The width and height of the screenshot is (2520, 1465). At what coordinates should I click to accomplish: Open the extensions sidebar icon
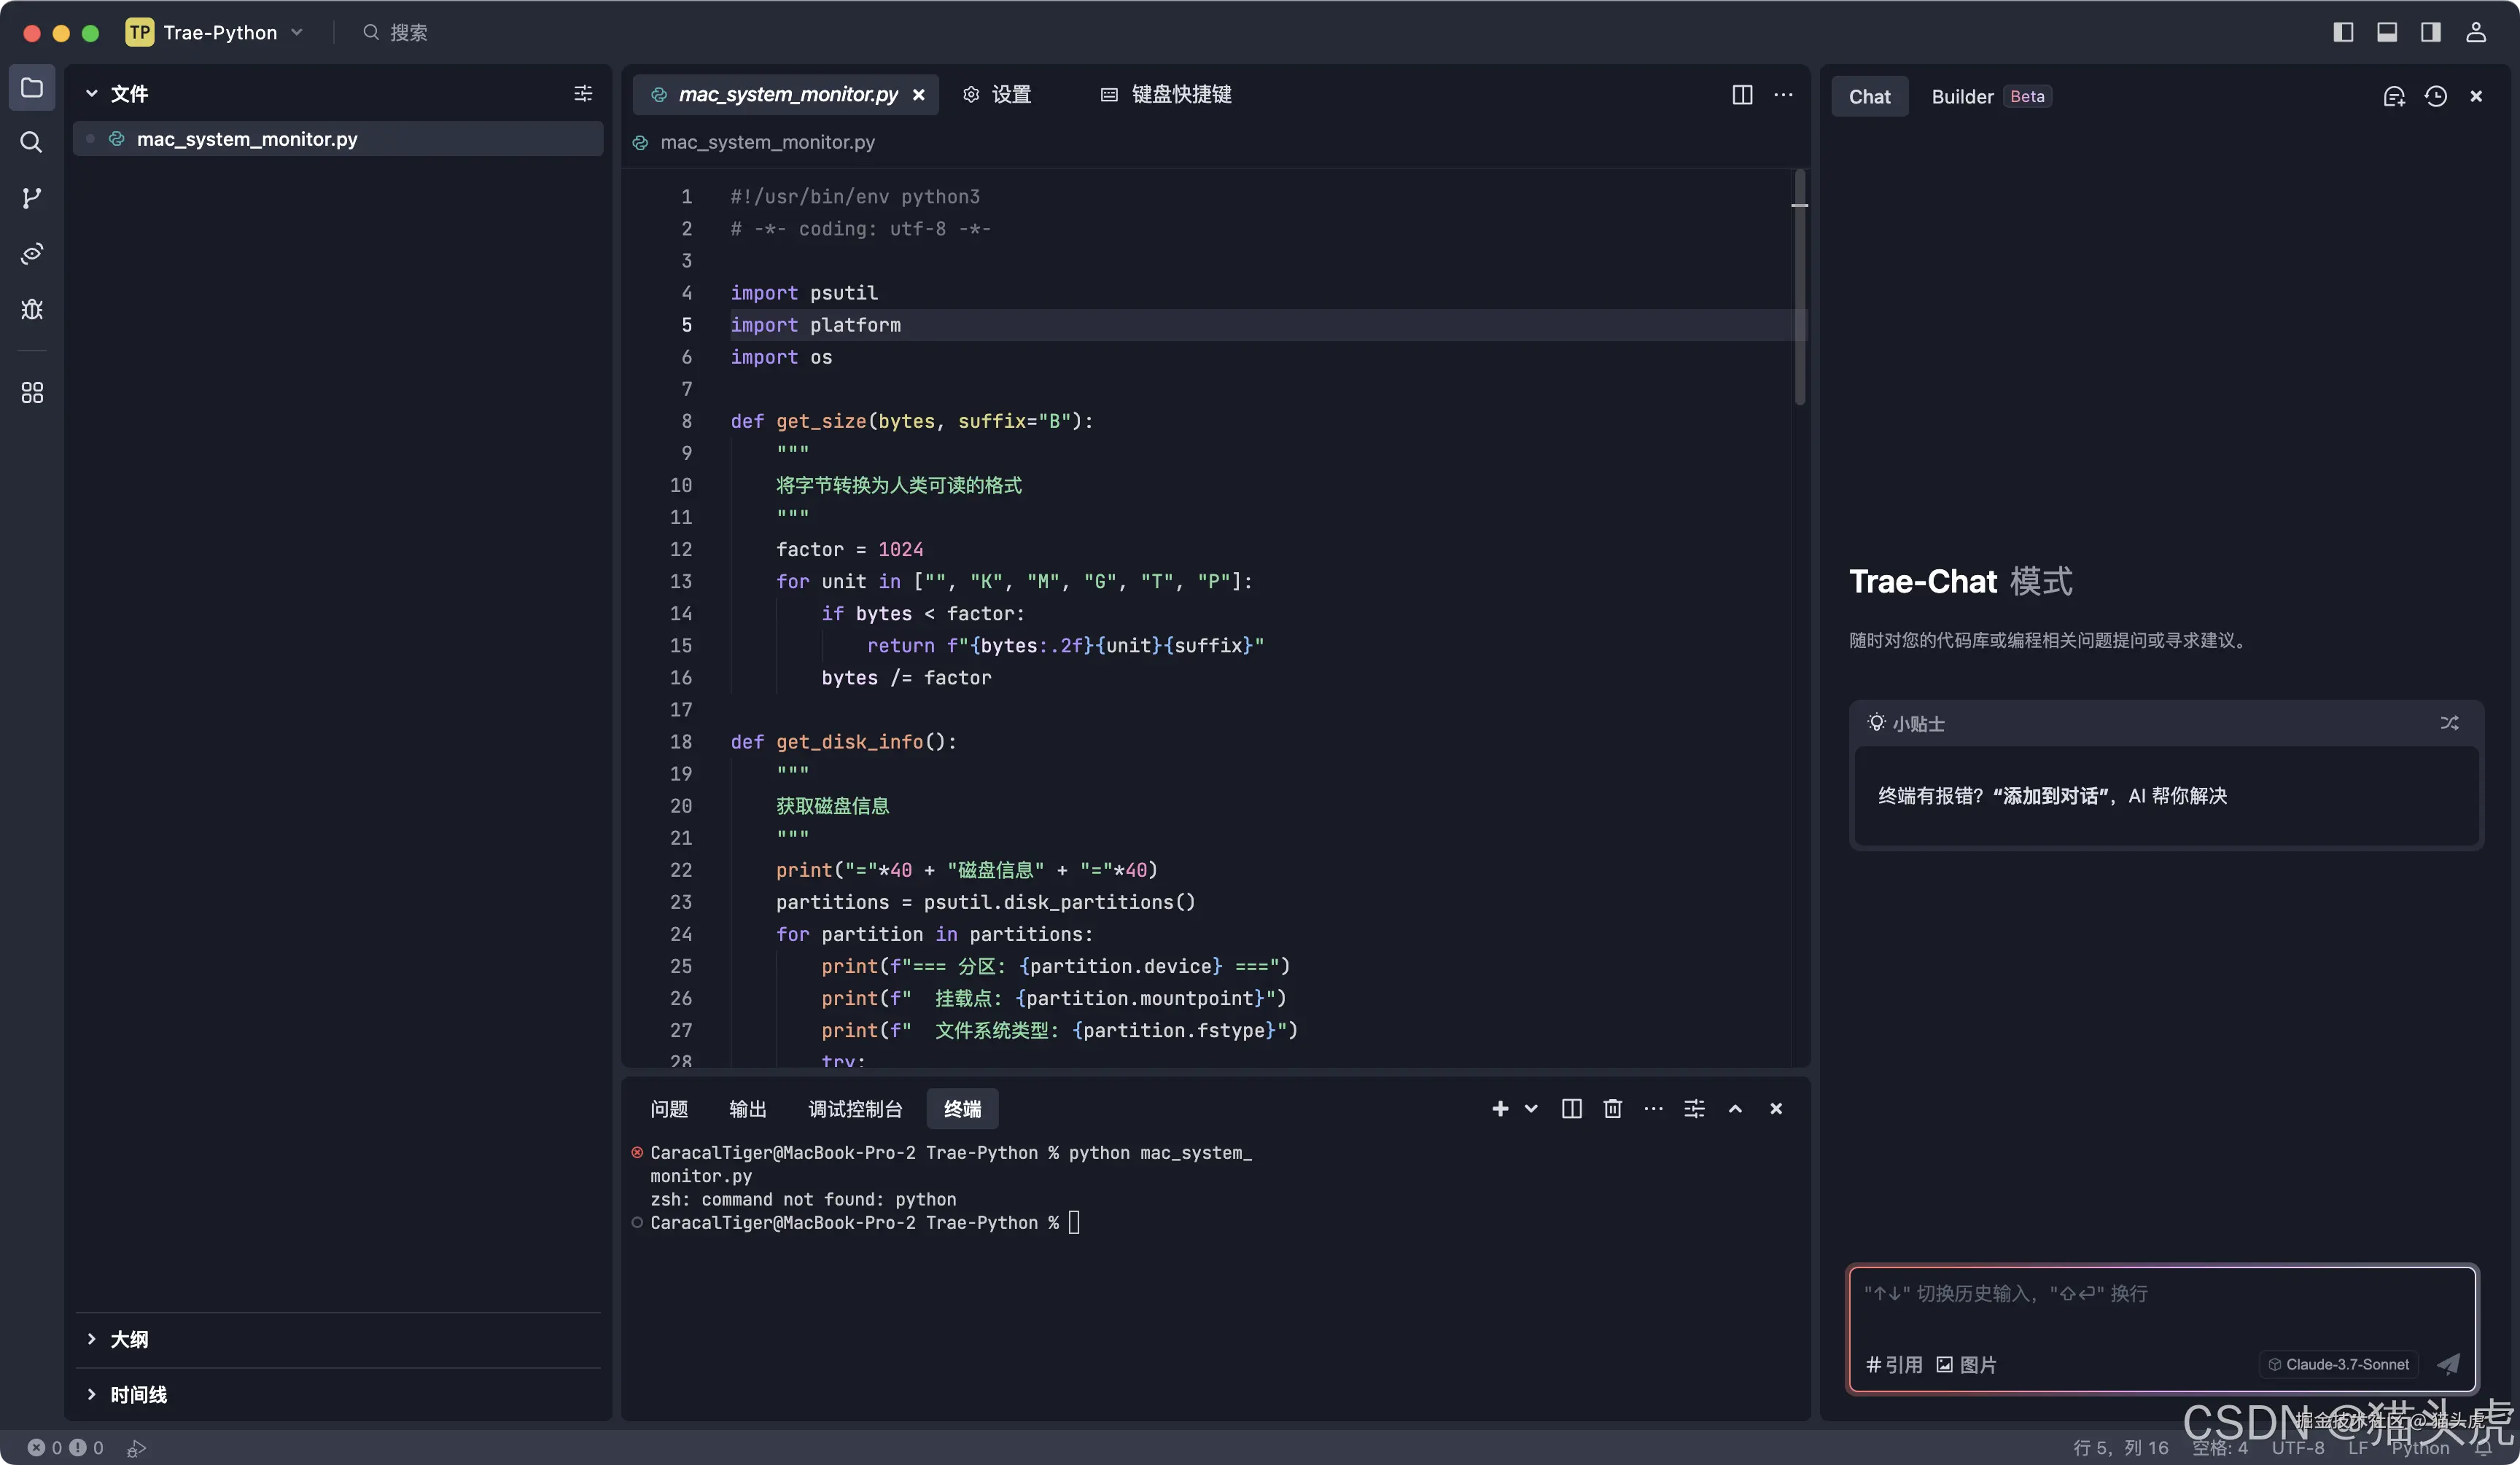32,393
